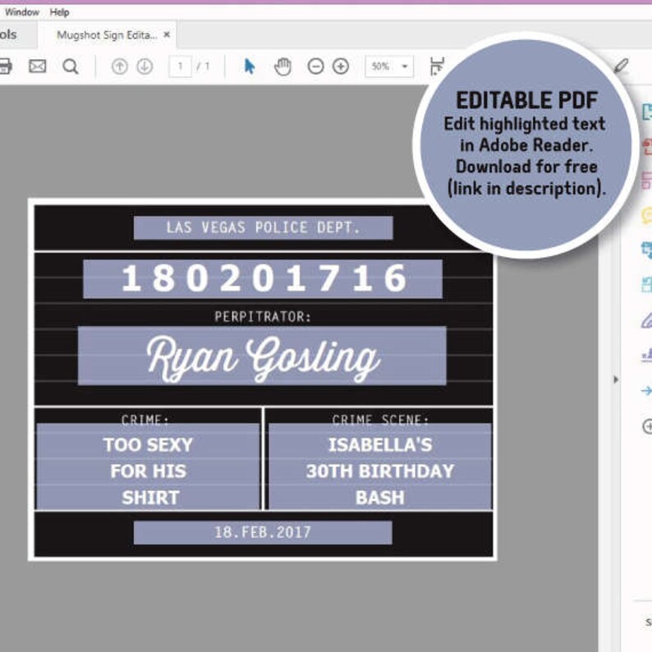Click the fit page scrolling icon
The width and height of the screenshot is (652, 652).
click(437, 67)
